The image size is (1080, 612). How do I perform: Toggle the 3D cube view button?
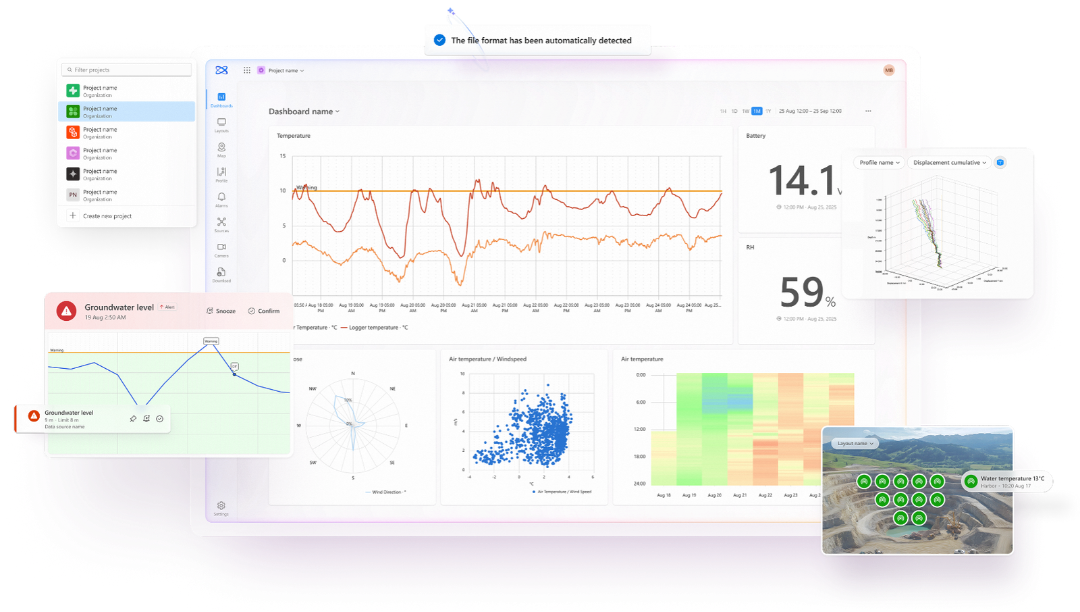[1000, 163]
